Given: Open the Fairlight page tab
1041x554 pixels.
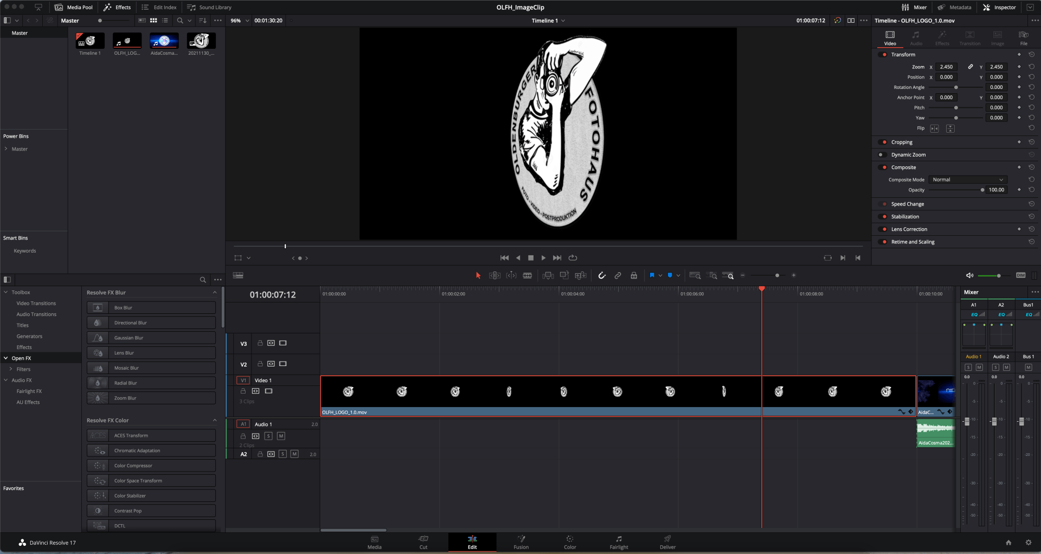Looking at the screenshot, I should [x=619, y=542].
